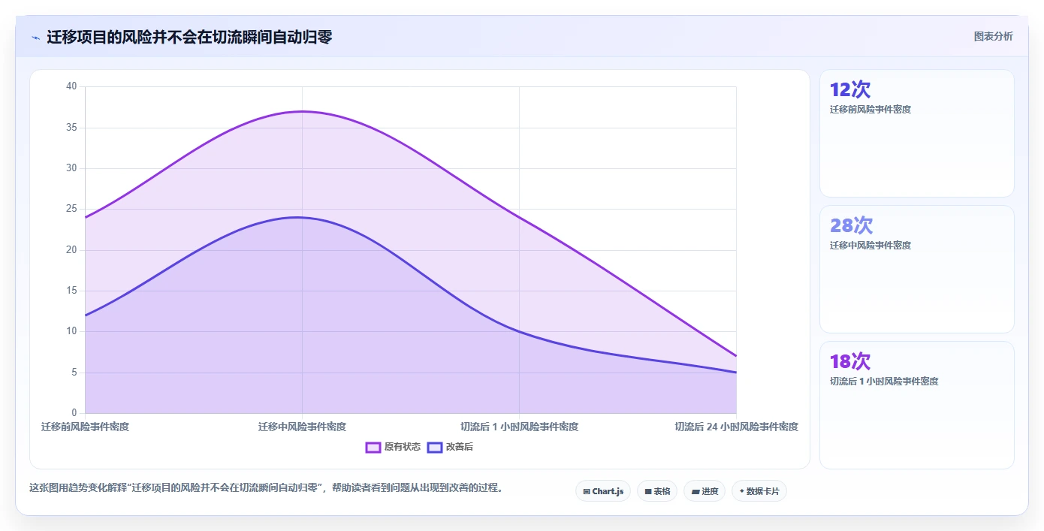Click the purple line peak at 37

tap(302, 111)
